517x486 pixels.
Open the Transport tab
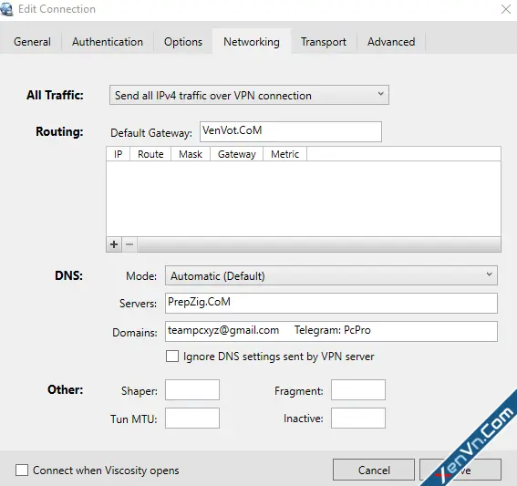pos(324,42)
